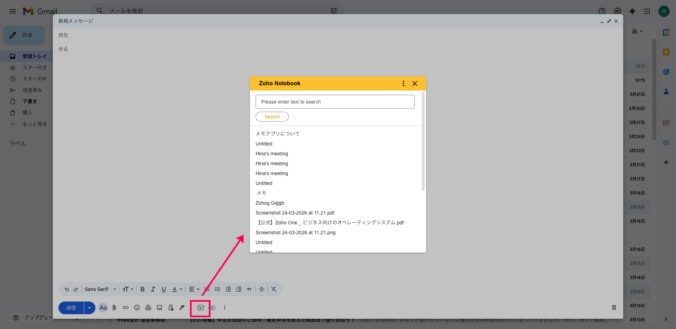Attach a file with the paperclip icon
Screen dimensions: 676x329
[114, 308]
